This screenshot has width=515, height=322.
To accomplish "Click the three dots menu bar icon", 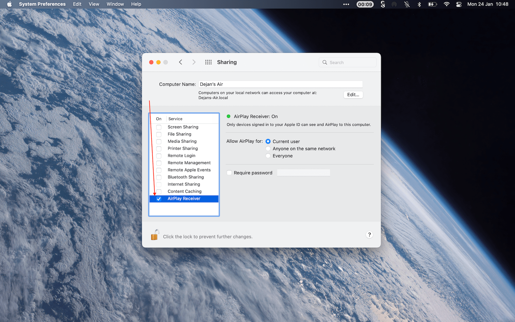I will pos(346,4).
